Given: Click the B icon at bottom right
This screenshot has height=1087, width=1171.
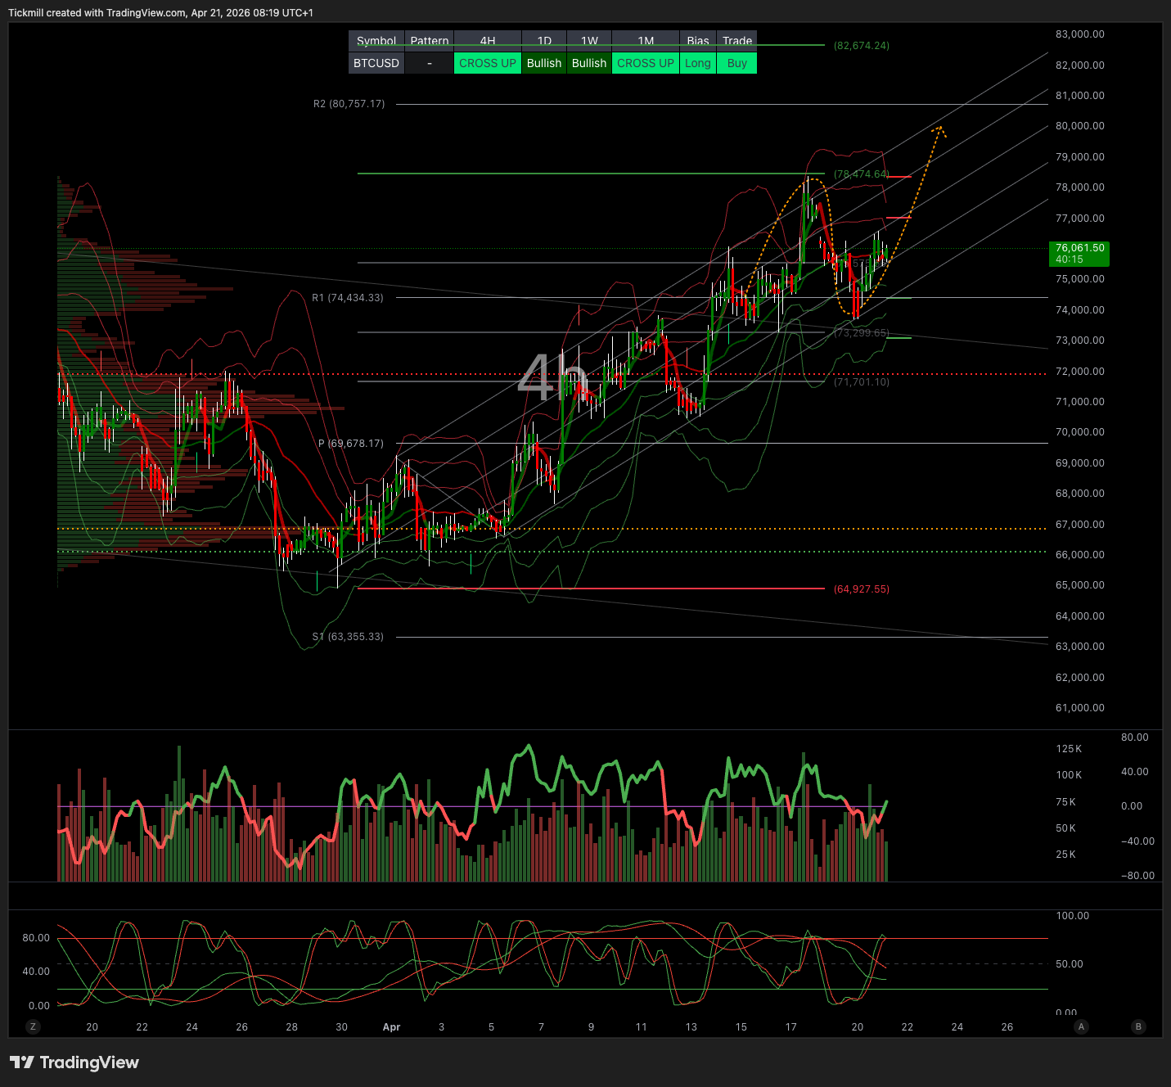Looking at the screenshot, I should (1138, 1026).
